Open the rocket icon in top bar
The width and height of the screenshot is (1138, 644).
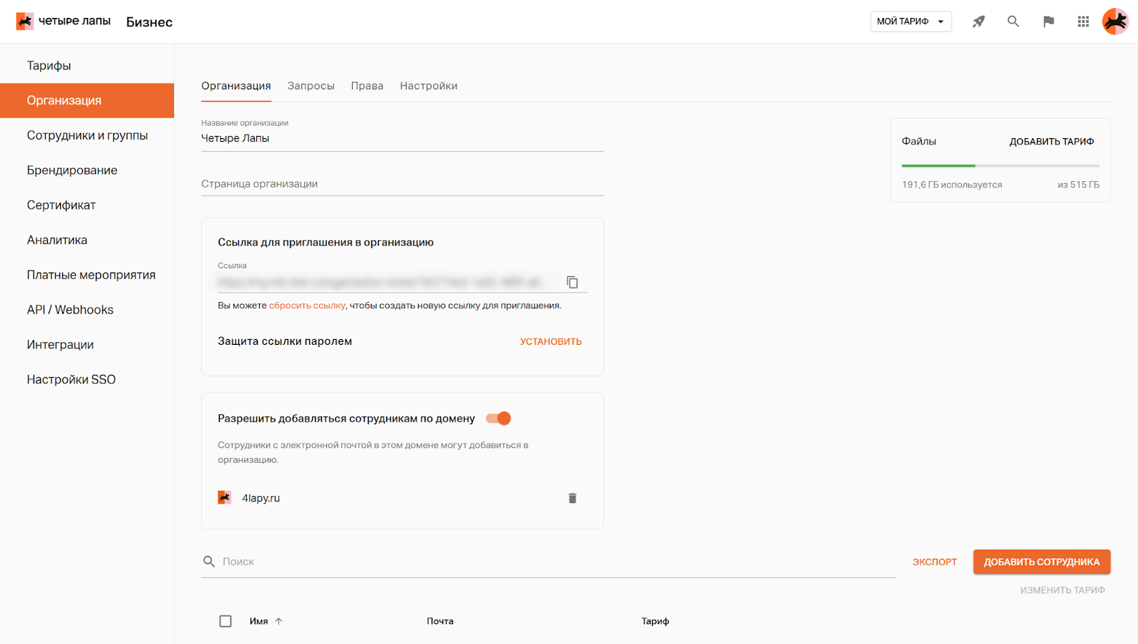click(x=978, y=21)
